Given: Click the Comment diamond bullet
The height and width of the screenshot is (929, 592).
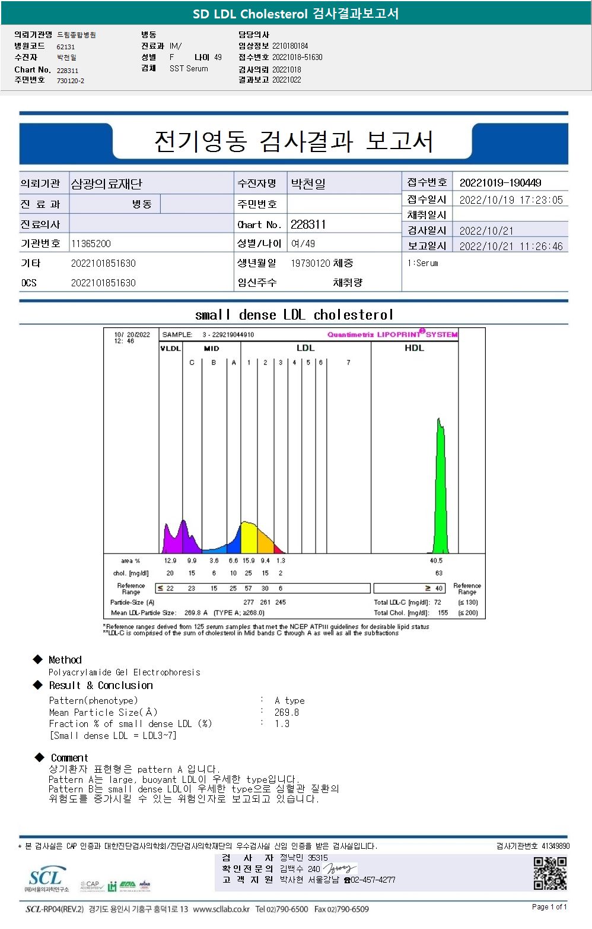Looking at the screenshot, I should pyautogui.click(x=40, y=757).
